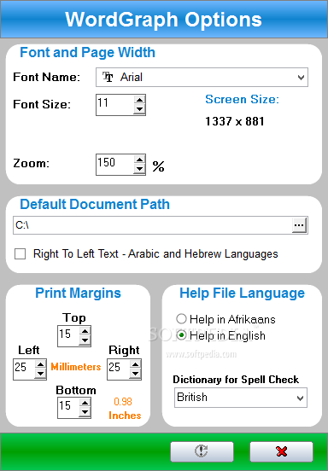This screenshot has width=328, height=471.
Task: Click the red X cancel button
Action: (x=281, y=451)
